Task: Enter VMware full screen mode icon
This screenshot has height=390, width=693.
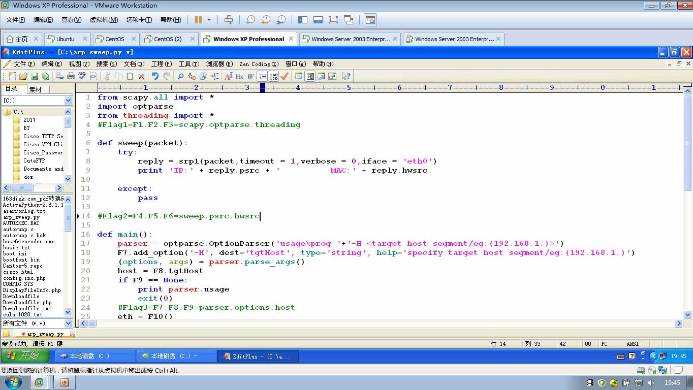Action: (333, 20)
